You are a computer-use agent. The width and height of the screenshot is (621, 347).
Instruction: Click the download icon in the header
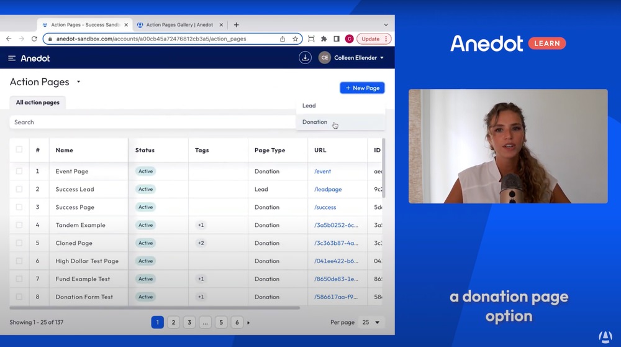[305, 57]
